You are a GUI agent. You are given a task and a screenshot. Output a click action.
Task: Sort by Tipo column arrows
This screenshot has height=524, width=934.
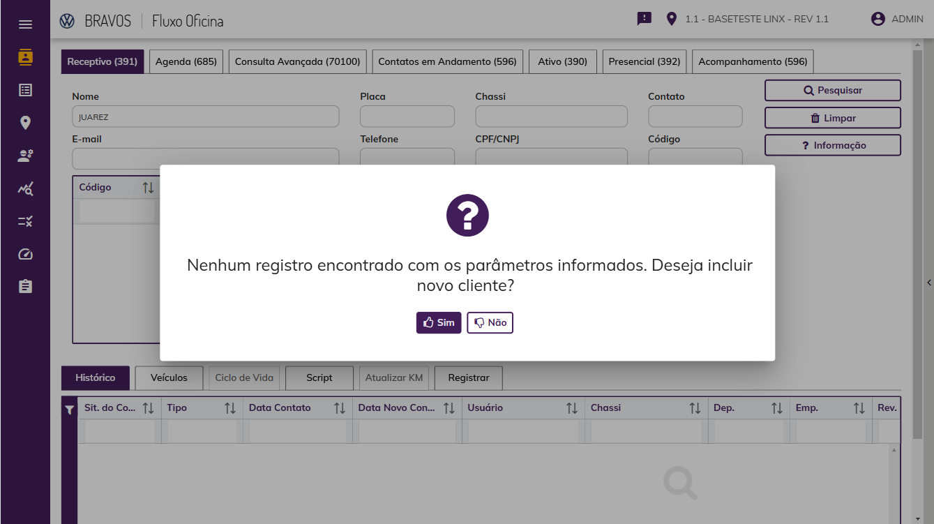[x=230, y=408]
